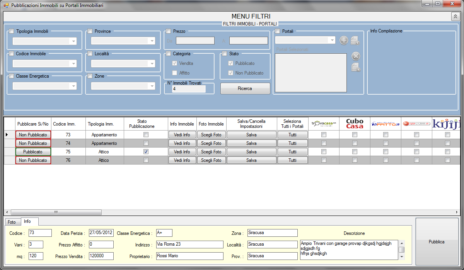464x270 pixels.
Task: Enable the Prezzo filter checkbox
Action: pyautogui.click(x=169, y=31)
